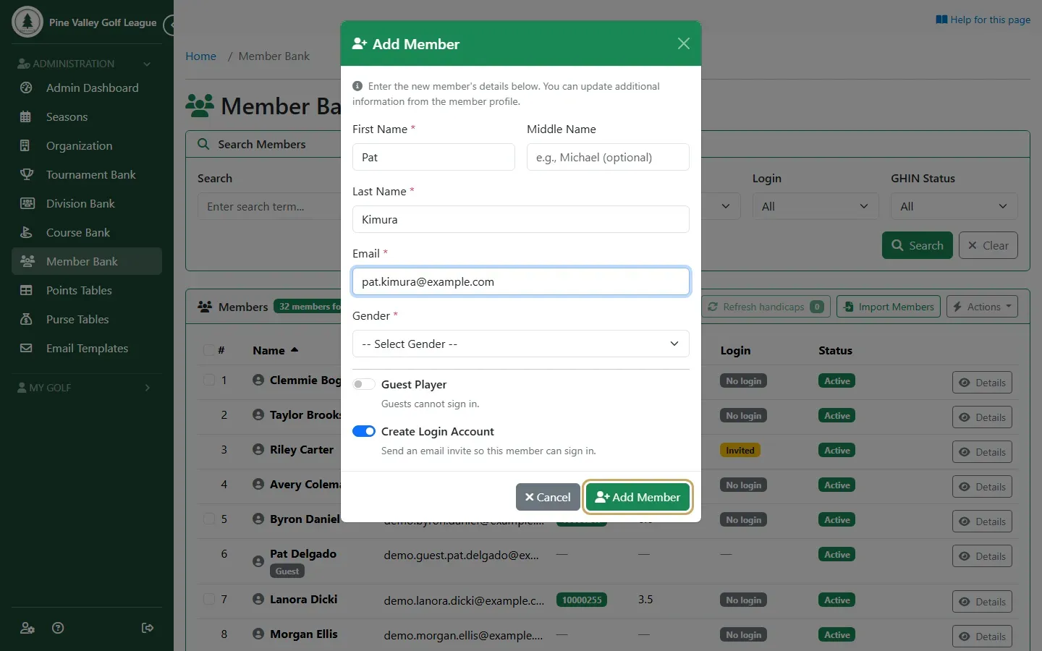Viewport: 1042px width, 651px height.
Task: Click the Pine Valley Golf League logo
Action: pos(27,22)
